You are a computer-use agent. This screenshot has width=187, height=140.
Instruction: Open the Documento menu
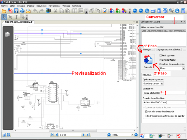(x=41, y=6)
